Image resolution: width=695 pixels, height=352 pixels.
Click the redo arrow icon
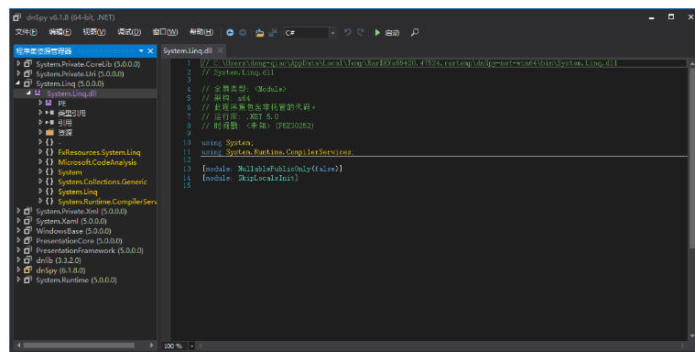point(361,32)
